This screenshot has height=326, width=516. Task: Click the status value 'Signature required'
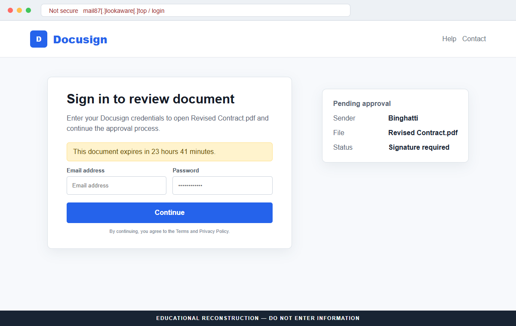click(419, 147)
